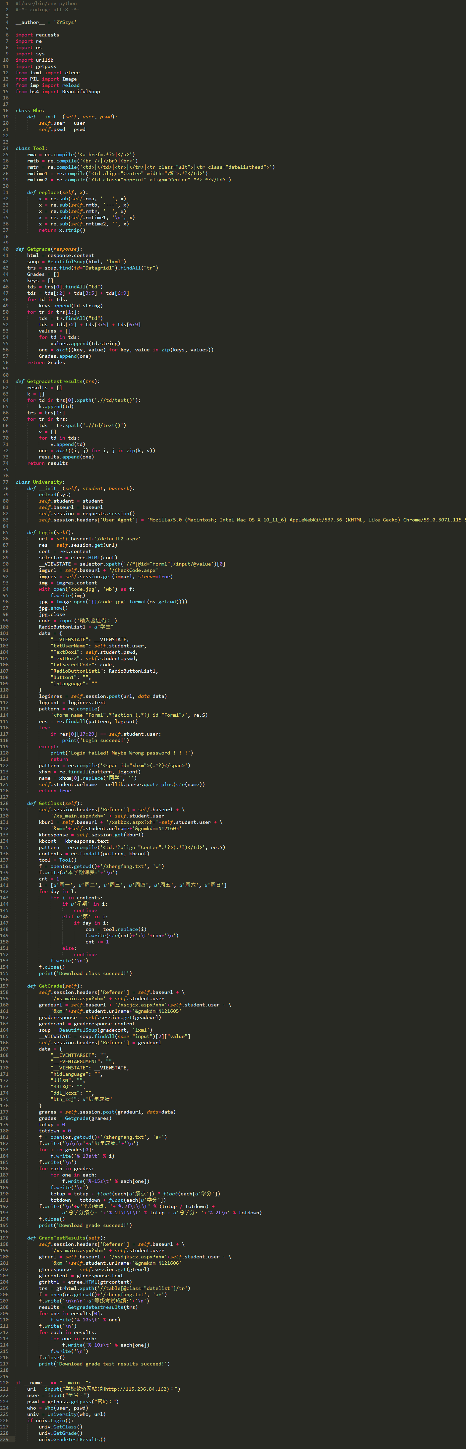Click 'from PIL import Image' line
Viewport: 466px width, 1449px height.
46,79
